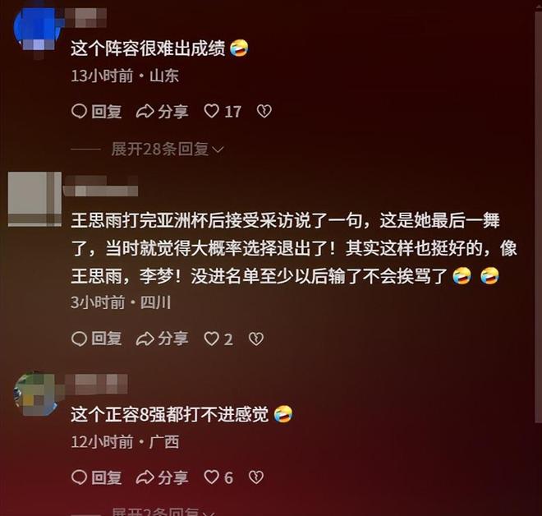Tap broken heart icon under Guangxi comment
Image resolution: width=542 pixels, height=516 pixels.
(256, 477)
